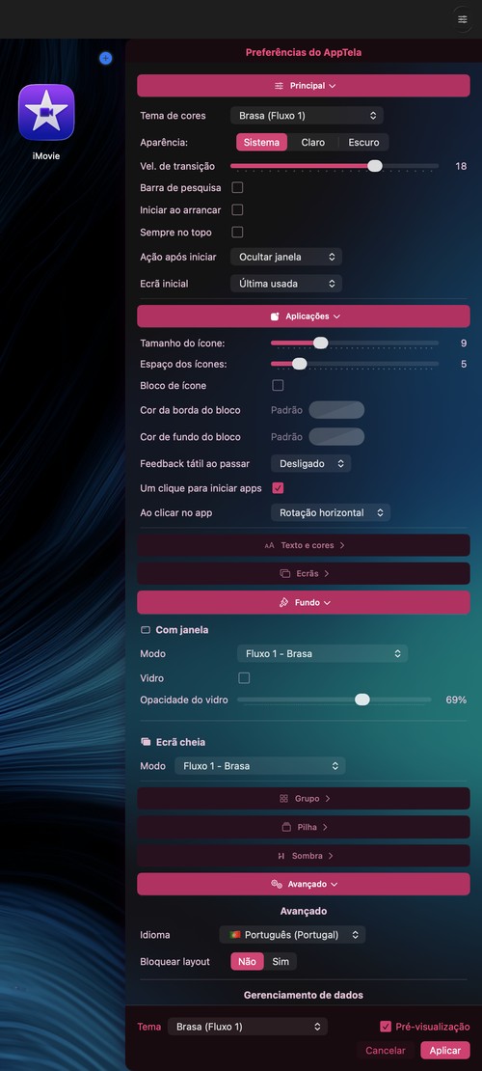Set Bloquear layout to Sim
Screen dimensions: 482x1071
click(x=281, y=962)
